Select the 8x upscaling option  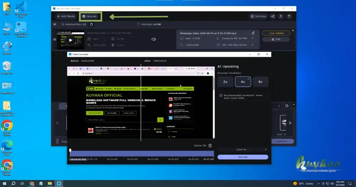pos(260,82)
